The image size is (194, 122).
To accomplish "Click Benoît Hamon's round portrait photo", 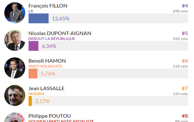I will point(15,68).
